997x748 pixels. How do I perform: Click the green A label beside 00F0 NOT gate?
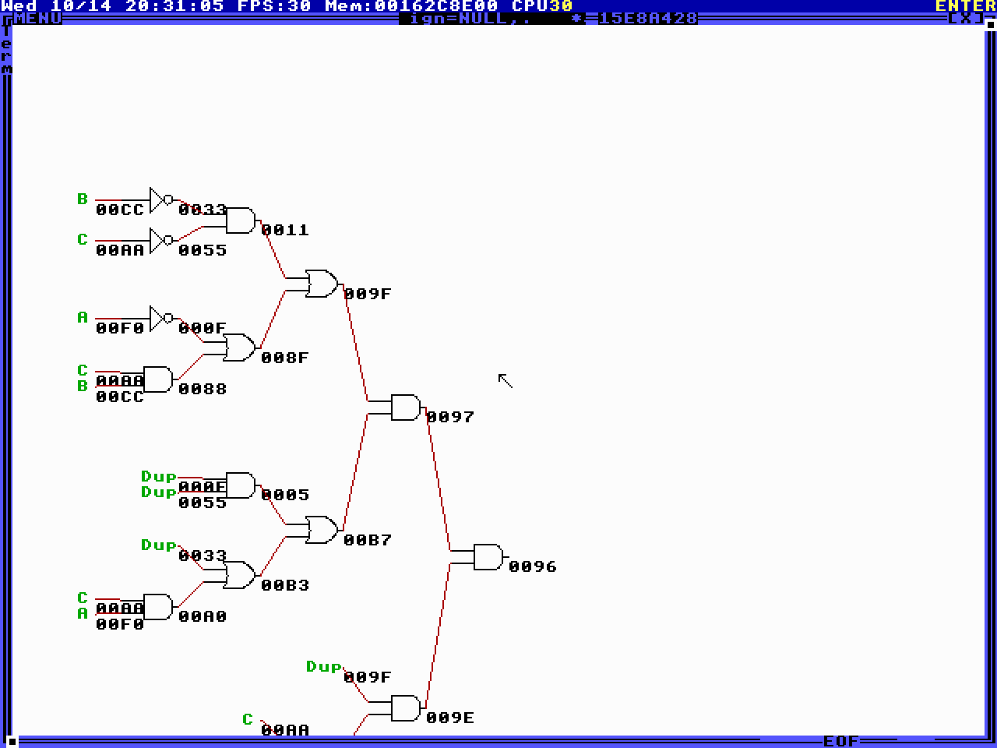[83, 317]
